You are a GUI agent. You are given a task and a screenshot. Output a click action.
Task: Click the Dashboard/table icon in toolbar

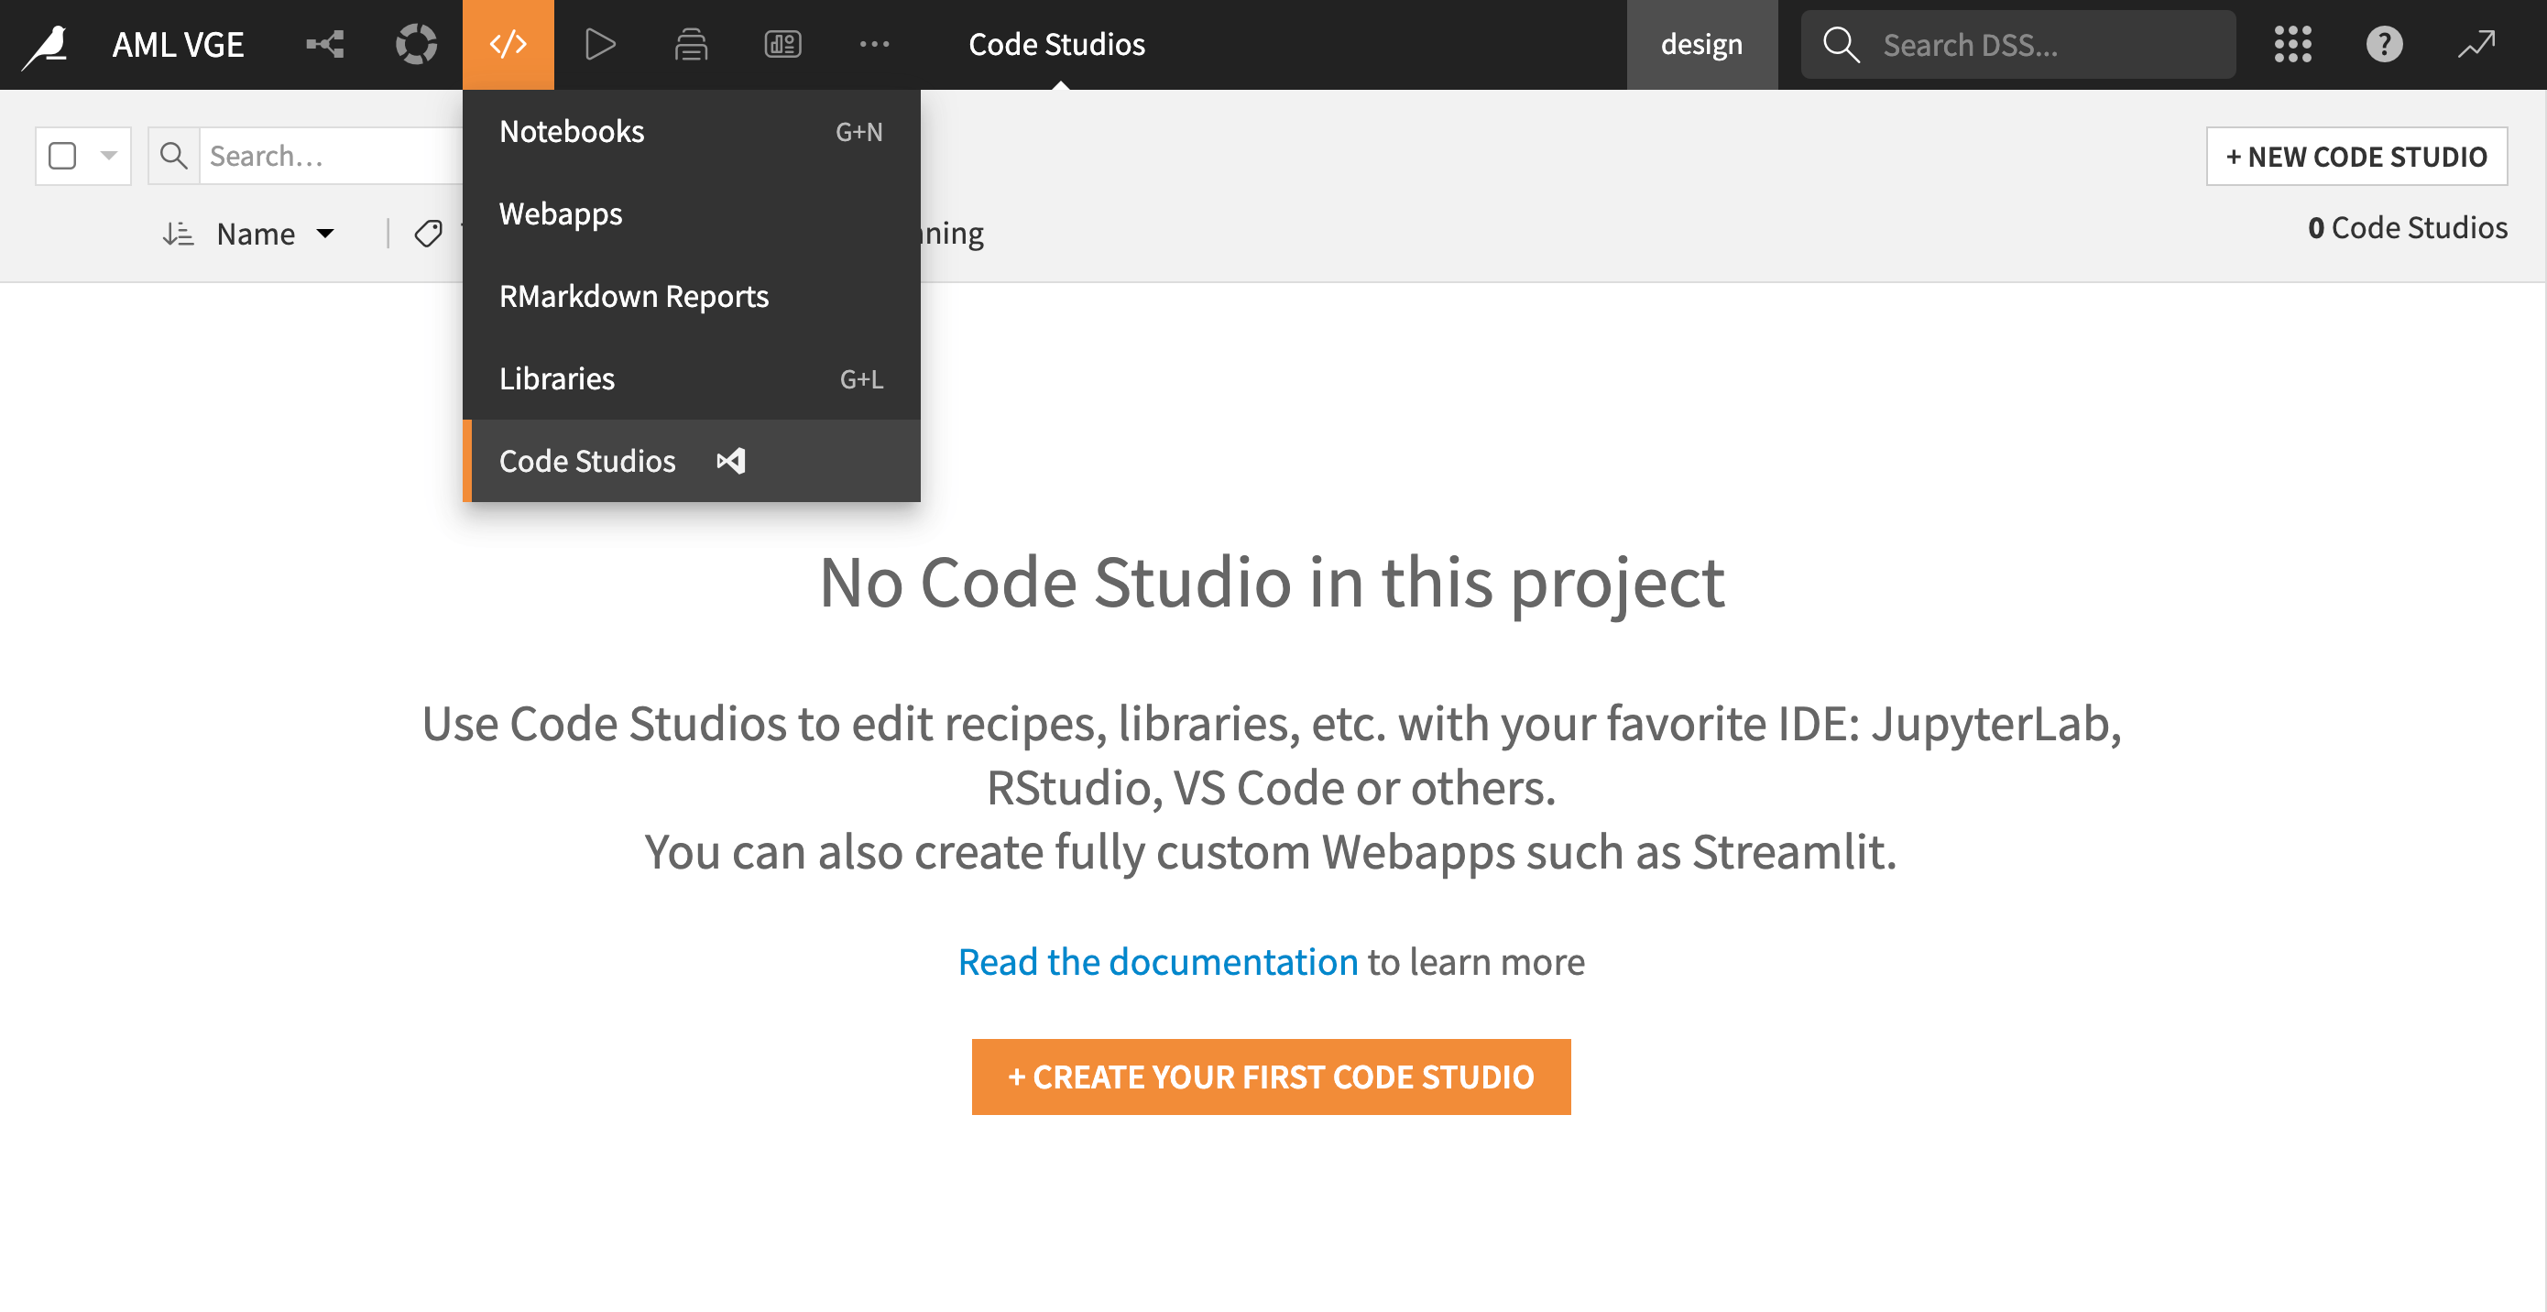(783, 43)
